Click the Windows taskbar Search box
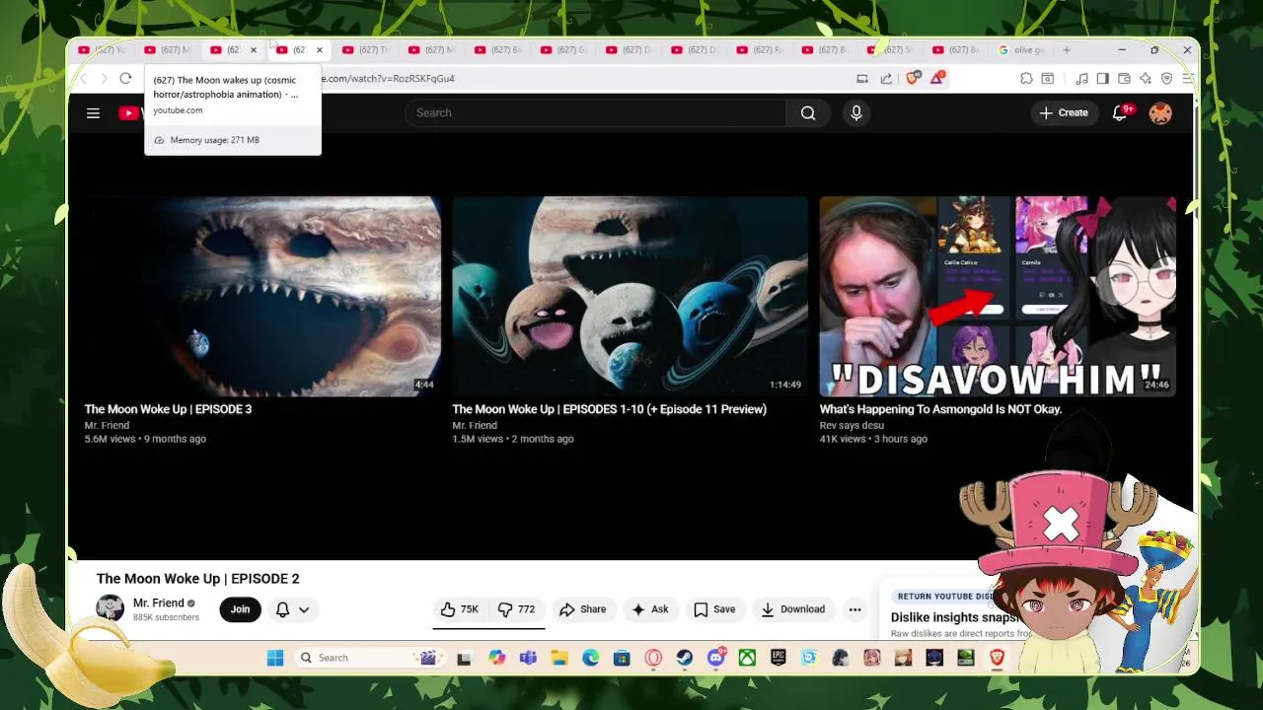 370,658
